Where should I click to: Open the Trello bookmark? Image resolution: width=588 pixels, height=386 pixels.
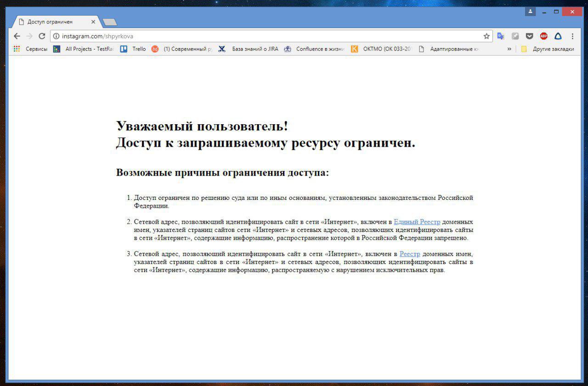click(x=133, y=49)
